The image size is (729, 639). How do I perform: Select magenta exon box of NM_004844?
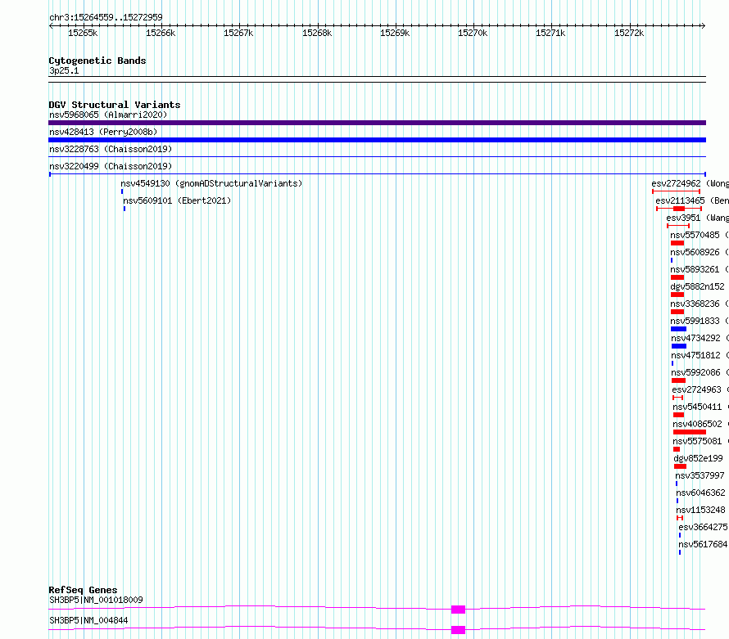click(458, 630)
